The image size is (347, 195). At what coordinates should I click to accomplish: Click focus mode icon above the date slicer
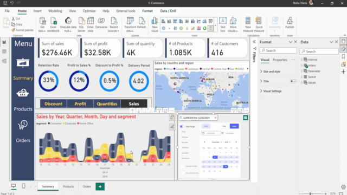click(240, 110)
